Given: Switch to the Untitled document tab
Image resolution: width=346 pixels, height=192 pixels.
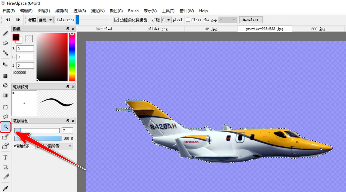Looking at the screenshot, I should (x=104, y=29).
